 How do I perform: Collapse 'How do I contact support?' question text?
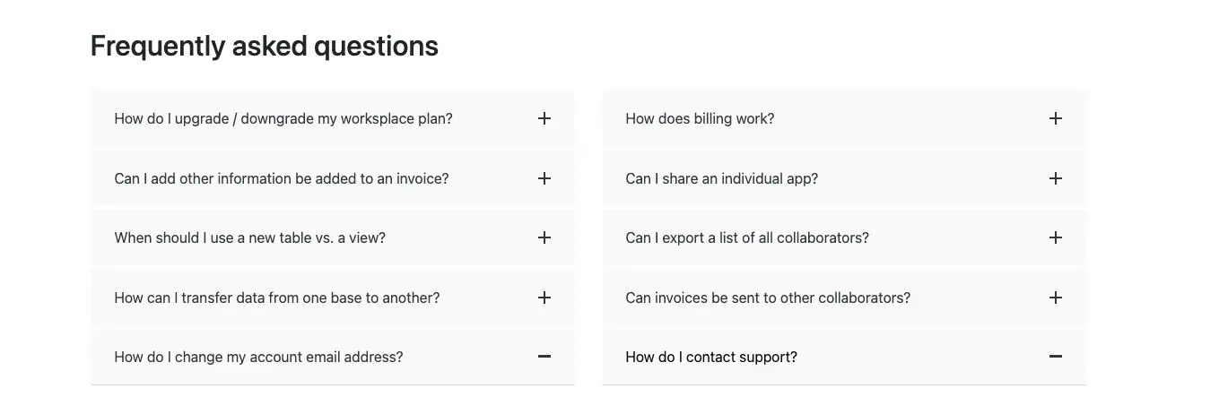(711, 357)
